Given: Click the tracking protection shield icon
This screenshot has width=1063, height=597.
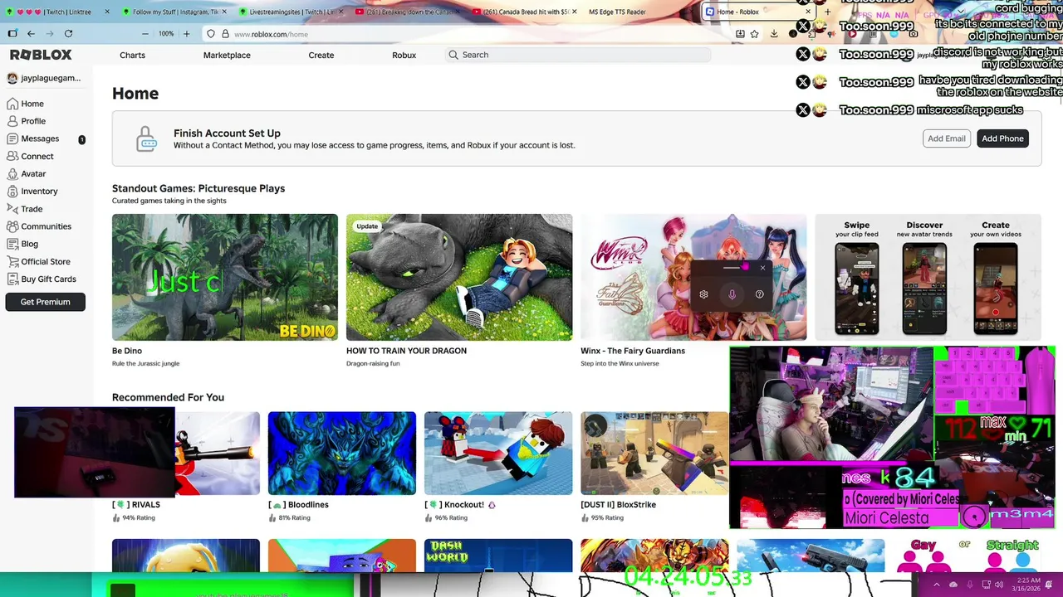Looking at the screenshot, I should click(x=211, y=34).
